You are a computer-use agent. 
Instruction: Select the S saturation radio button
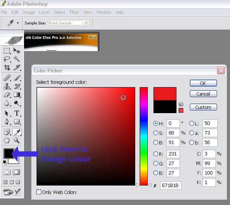155,133
